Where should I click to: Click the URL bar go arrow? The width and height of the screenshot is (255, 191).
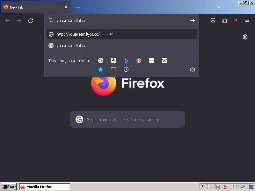pos(193,21)
